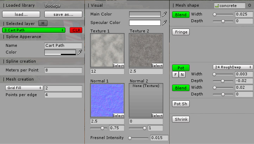This screenshot has width=254, height=144.
Task: Click the Fresnel Intensity field 0.015
Action: tap(159, 138)
